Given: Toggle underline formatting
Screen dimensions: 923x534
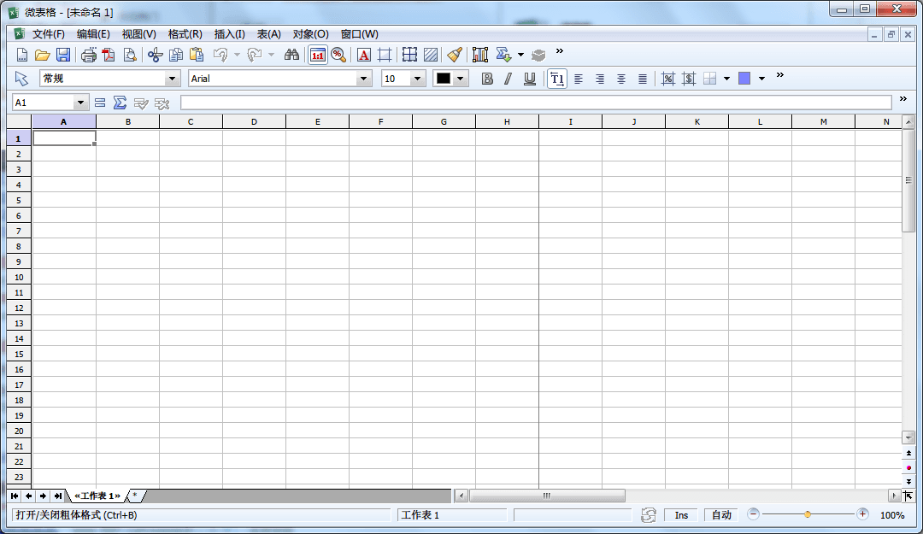Looking at the screenshot, I should click(x=530, y=79).
